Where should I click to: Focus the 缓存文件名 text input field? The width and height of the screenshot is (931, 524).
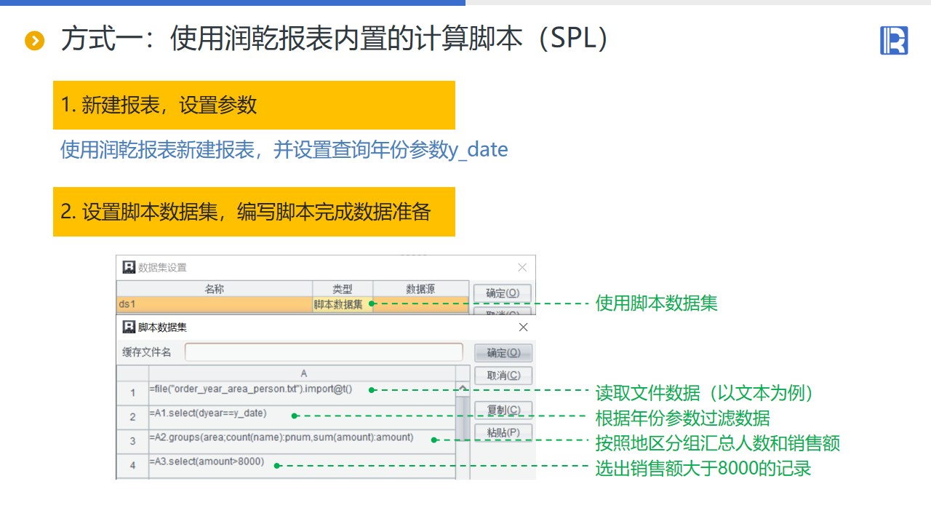click(324, 352)
